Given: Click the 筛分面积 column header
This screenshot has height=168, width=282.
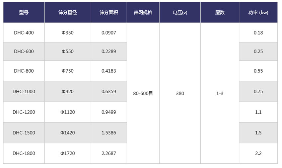Looking at the screenshot, I should coord(109,12).
